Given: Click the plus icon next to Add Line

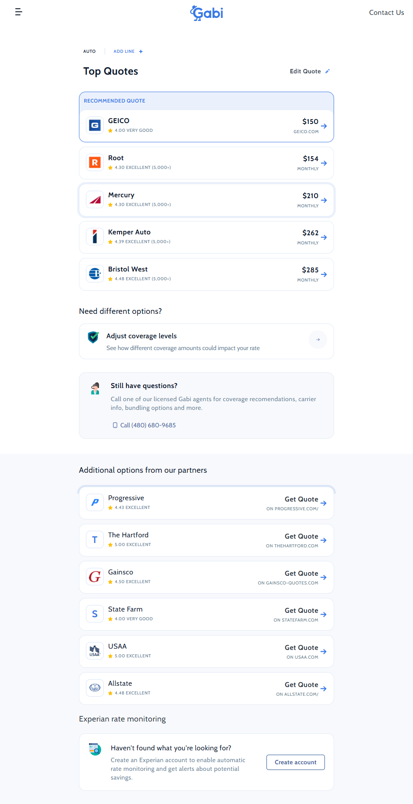Looking at the screenshot, I should pos(141,52).
